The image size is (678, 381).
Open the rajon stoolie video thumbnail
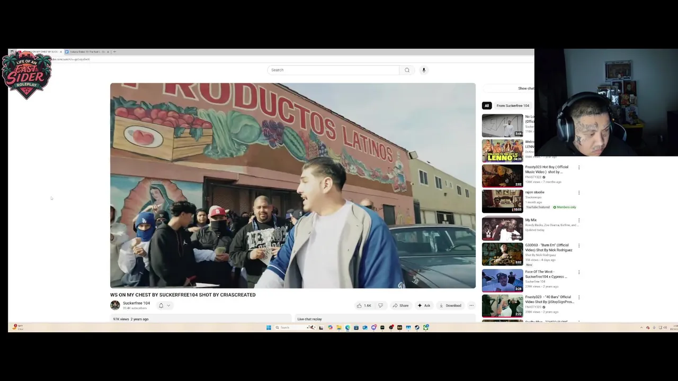pyautogui.click(x=502, y=201)
